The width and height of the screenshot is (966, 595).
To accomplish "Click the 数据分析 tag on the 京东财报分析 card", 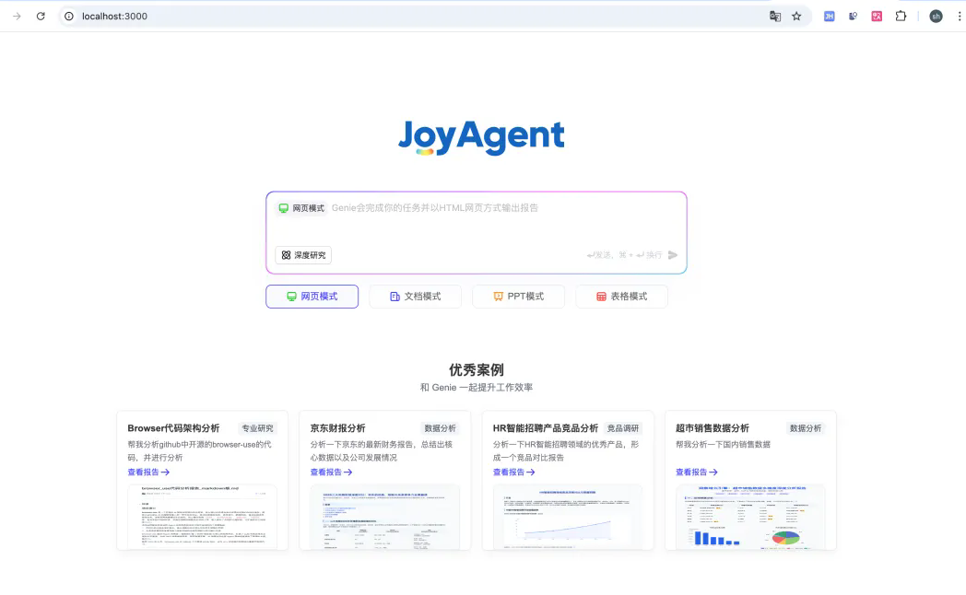I will click(x=441, y=428).
